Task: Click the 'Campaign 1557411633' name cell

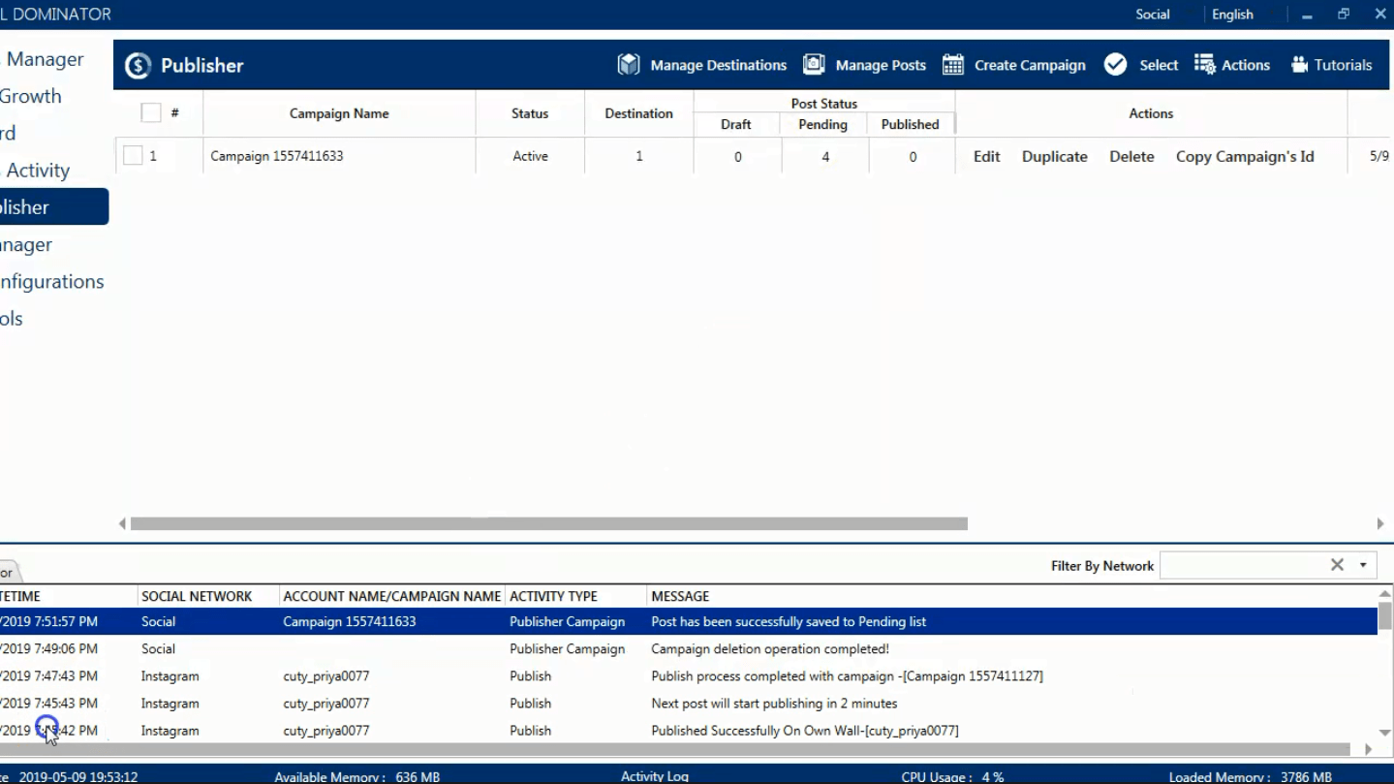Action: point(339,155)
